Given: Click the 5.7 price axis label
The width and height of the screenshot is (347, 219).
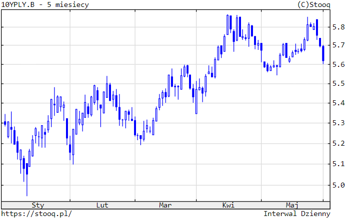Looking at the screenshot, I should [x=338, y=45].
